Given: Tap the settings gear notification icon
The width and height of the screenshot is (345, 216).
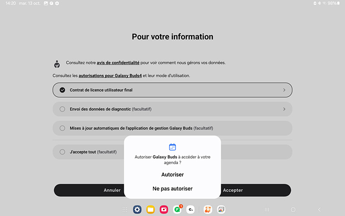Looking at the screenshot, I should pyautogui.click(x=57, y=3).
